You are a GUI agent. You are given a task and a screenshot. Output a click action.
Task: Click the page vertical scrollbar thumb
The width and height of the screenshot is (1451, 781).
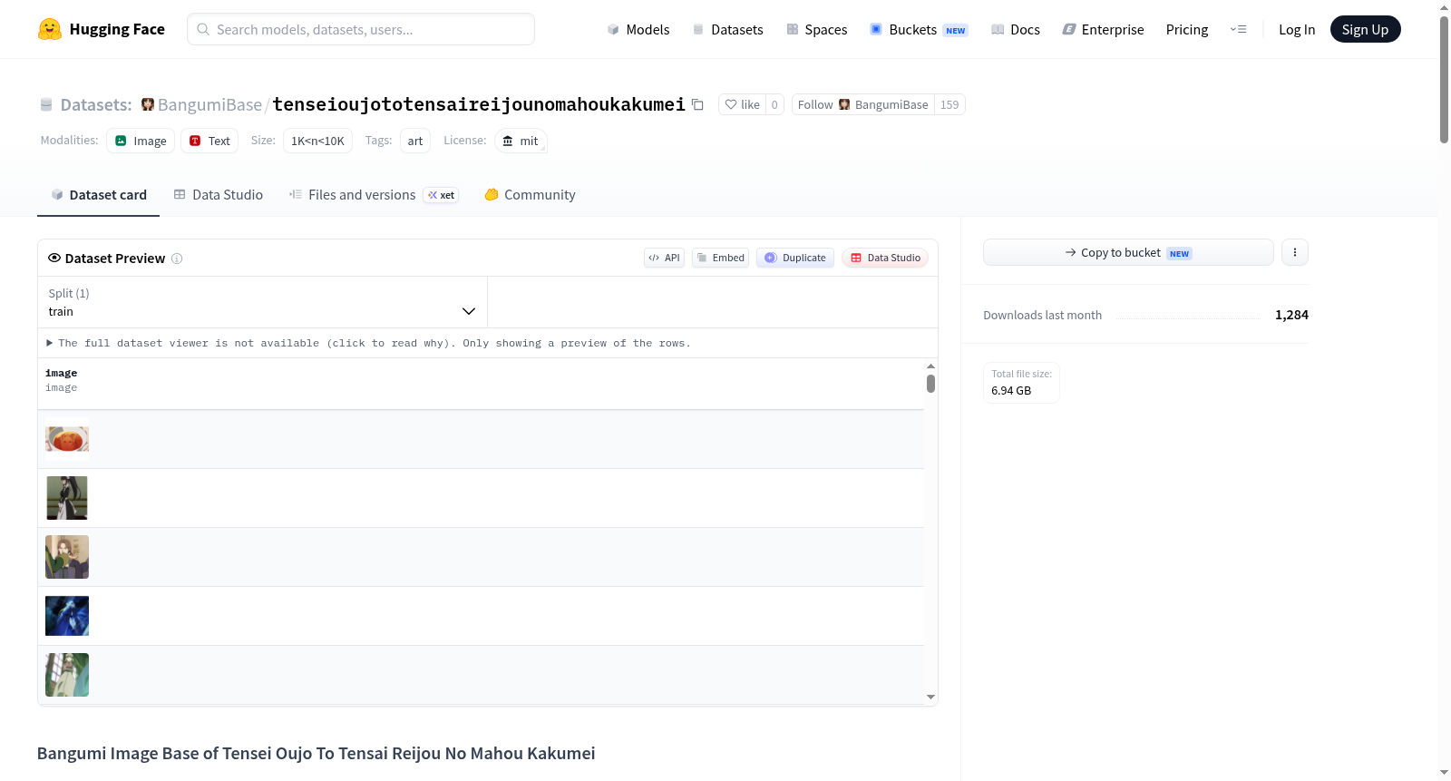(1444, 80)
